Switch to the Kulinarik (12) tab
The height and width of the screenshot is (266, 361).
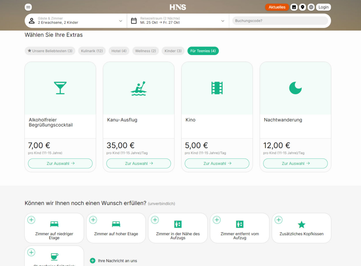point(92,51)
